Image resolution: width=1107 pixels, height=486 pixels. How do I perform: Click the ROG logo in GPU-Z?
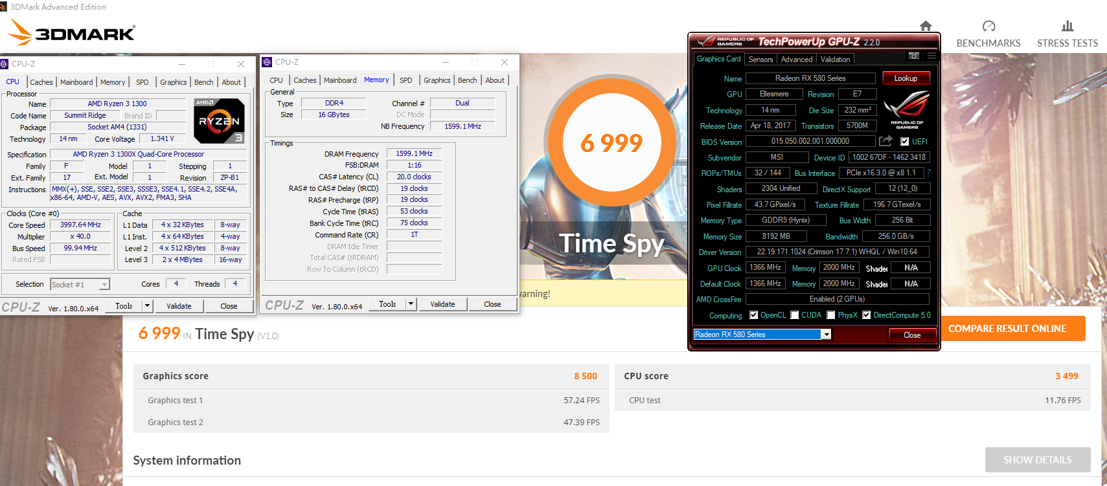coord(907,109)
